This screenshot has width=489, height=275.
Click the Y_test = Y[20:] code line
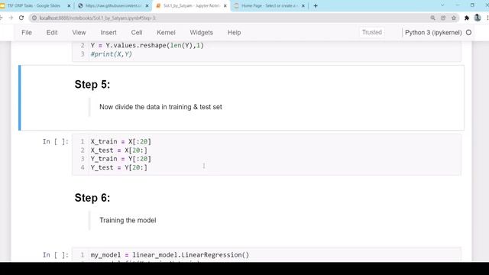[119, 167]
